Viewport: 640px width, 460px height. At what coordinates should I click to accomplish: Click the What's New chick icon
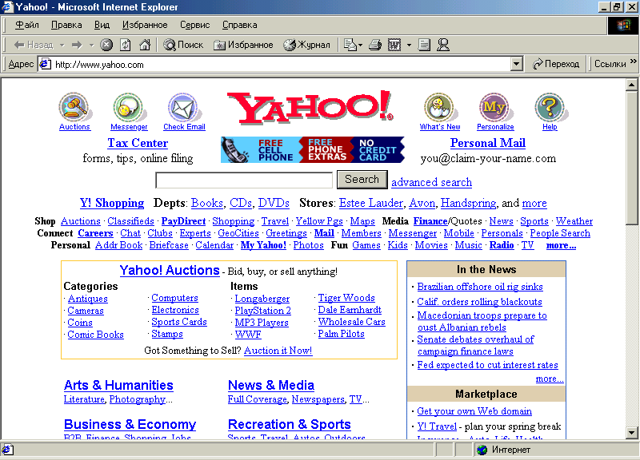pyautogui.click(x=439, y=107)
